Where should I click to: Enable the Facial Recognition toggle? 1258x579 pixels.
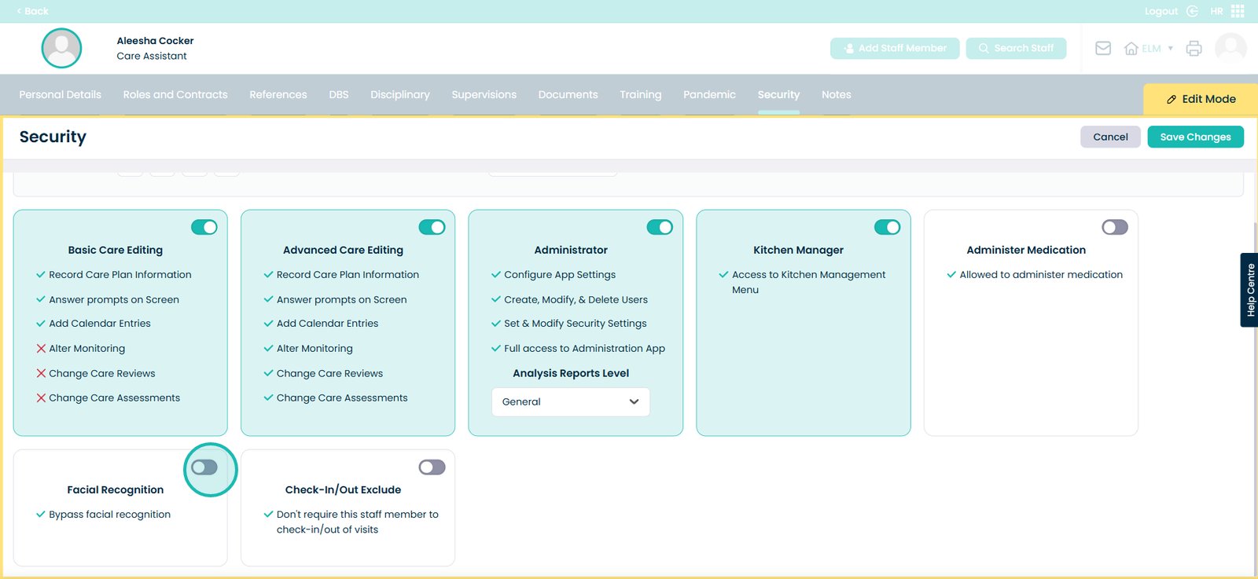pos(204,467)
